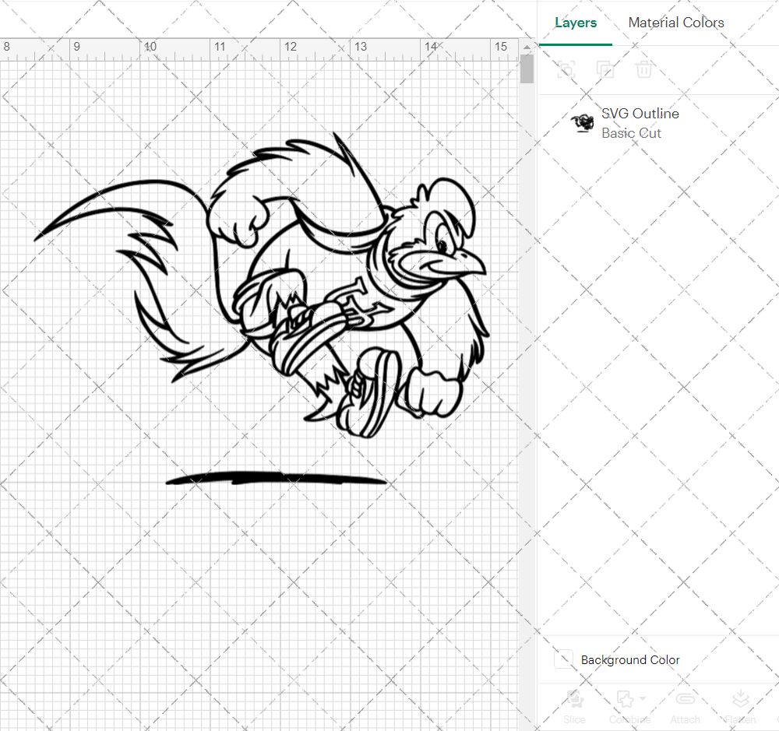Click the Basic Cut operation label
The image size is (779, 731).
click(x=631, y=134)
